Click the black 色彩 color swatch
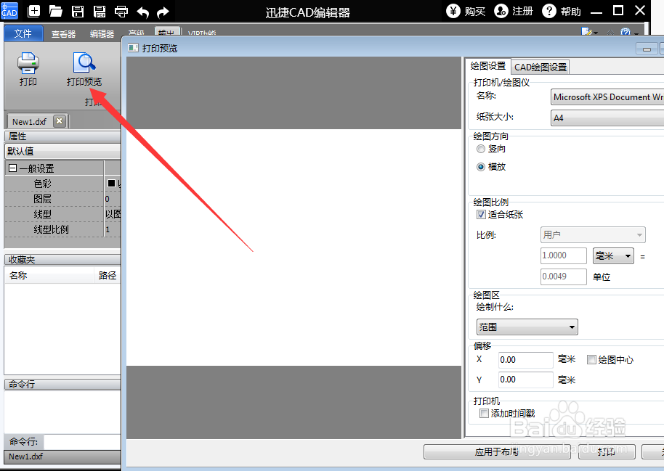664x471 pixels. [x=111, y=183]
